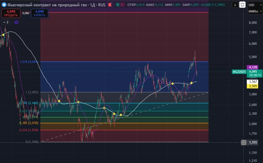Click the natural gas droplet symbol logo

[x=4, y=5]
